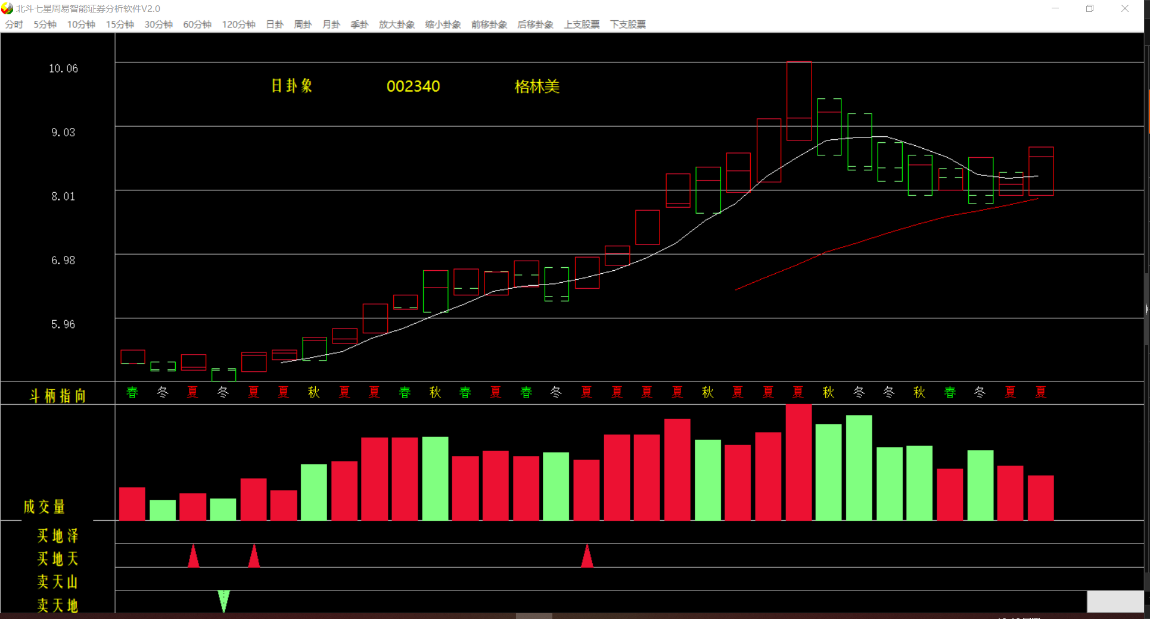Click the 卖天山 signal label
This screenshot has height=619, width=1150.
(58, 582)
